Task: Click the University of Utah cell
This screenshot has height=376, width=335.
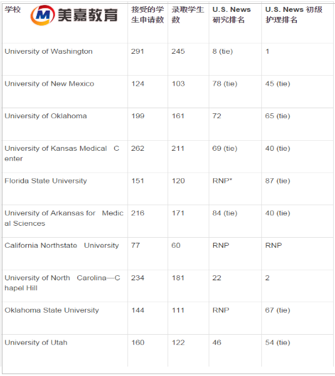Action: point(36,342)
